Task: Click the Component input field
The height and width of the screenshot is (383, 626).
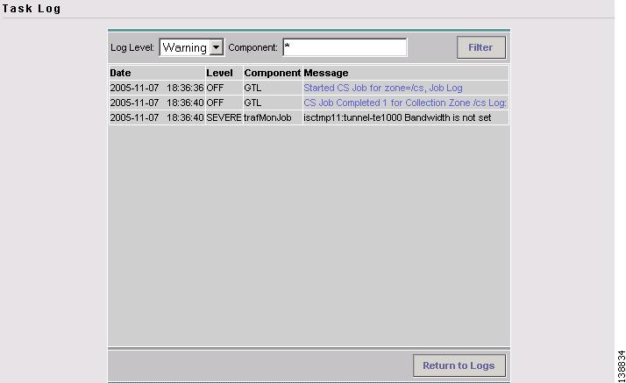Action: click(x=345, y=47)
